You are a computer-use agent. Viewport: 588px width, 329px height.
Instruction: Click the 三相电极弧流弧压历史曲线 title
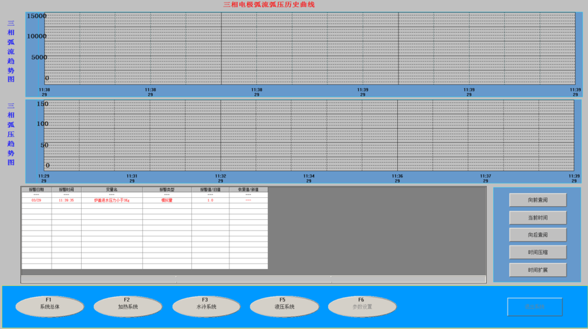[x=269, y=5]
